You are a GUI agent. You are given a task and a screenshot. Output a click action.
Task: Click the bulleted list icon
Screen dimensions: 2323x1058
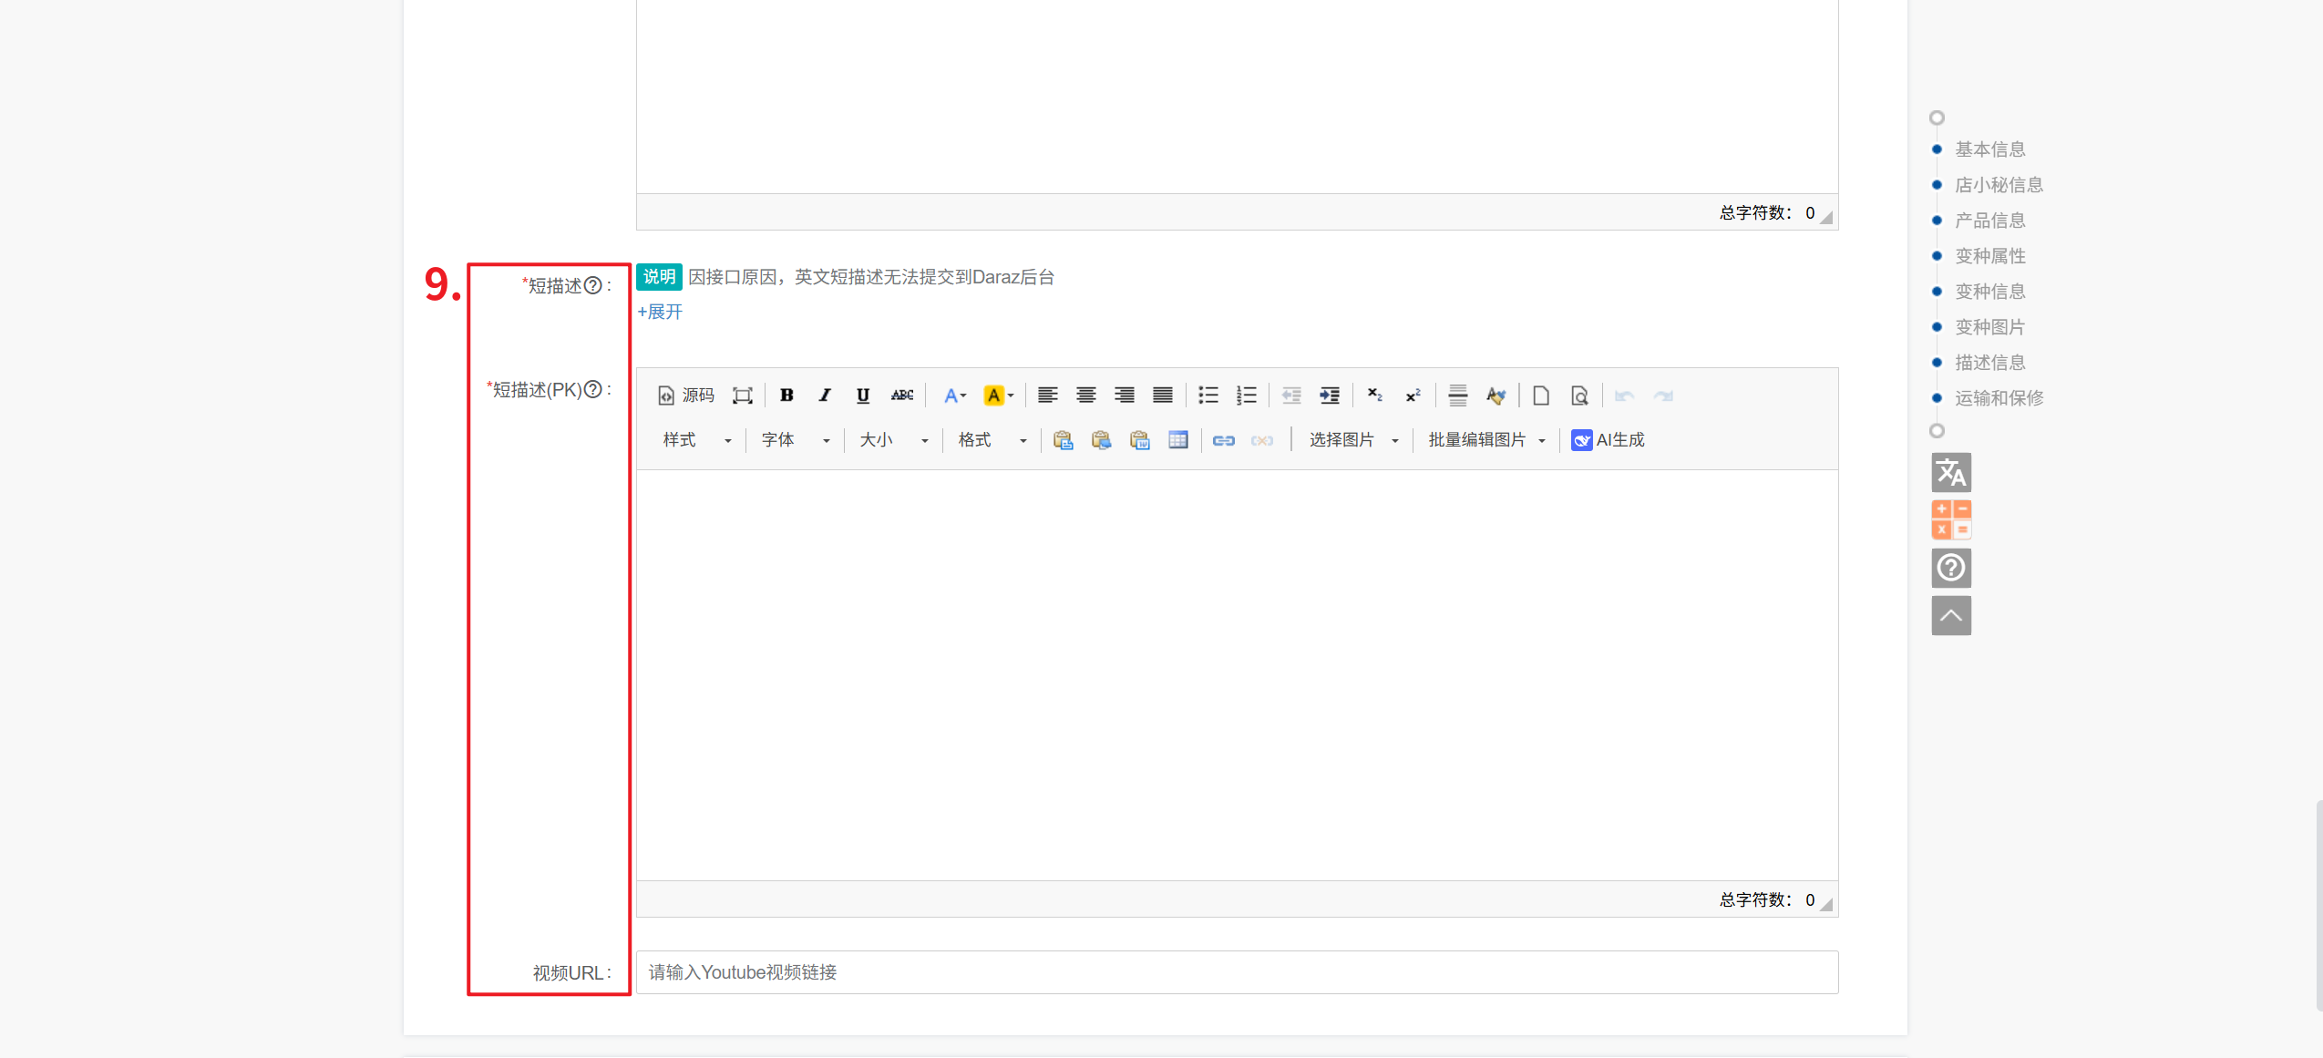(1208, 395)
